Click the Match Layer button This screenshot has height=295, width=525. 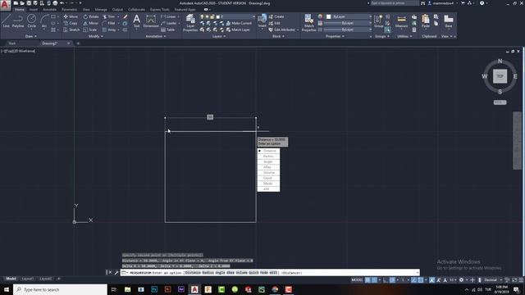click(238, 29)
